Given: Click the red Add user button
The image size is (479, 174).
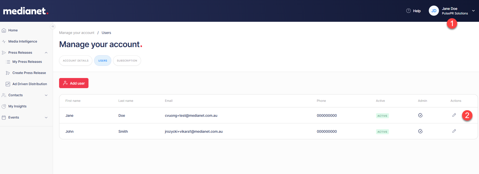Looking at the screenshot, I should [x=74, y=83].
